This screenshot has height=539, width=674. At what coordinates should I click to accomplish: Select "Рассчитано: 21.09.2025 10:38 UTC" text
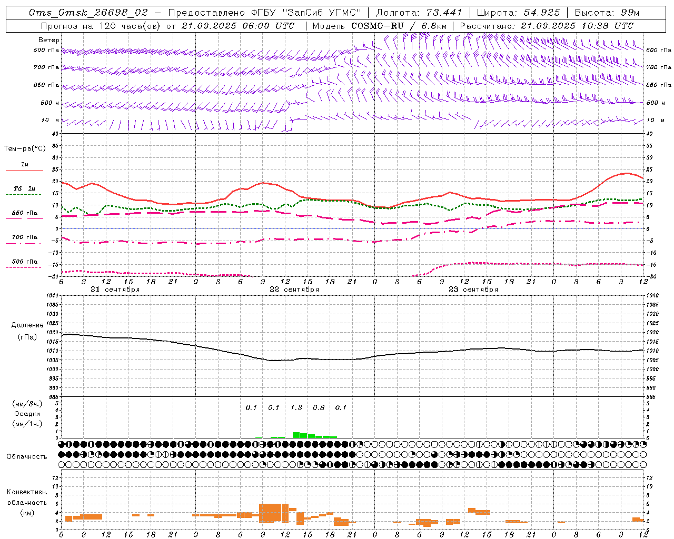pos(547,26)
